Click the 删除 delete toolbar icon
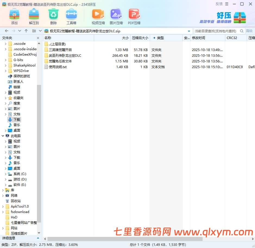This screenshot has width=255, height=248. point(53,16)
